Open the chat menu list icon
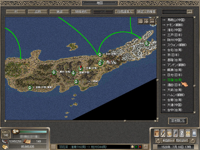Viewport: 200px width, 150px height. coord(53,146)
